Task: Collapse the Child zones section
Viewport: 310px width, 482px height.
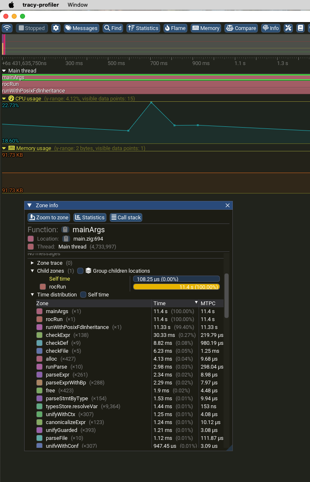Action: tap(33, 271)
